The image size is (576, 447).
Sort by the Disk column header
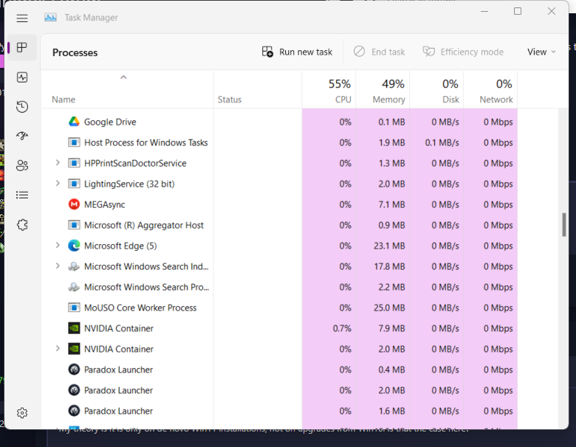(436, 89)
